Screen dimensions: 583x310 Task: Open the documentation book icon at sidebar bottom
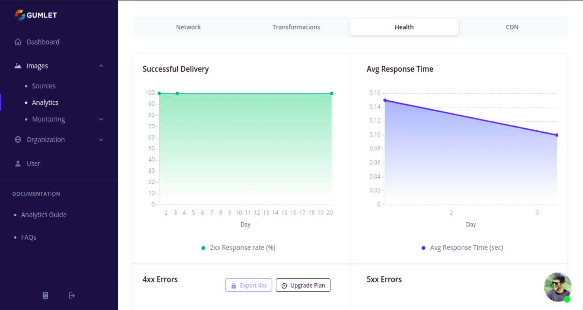click(45, 295)
